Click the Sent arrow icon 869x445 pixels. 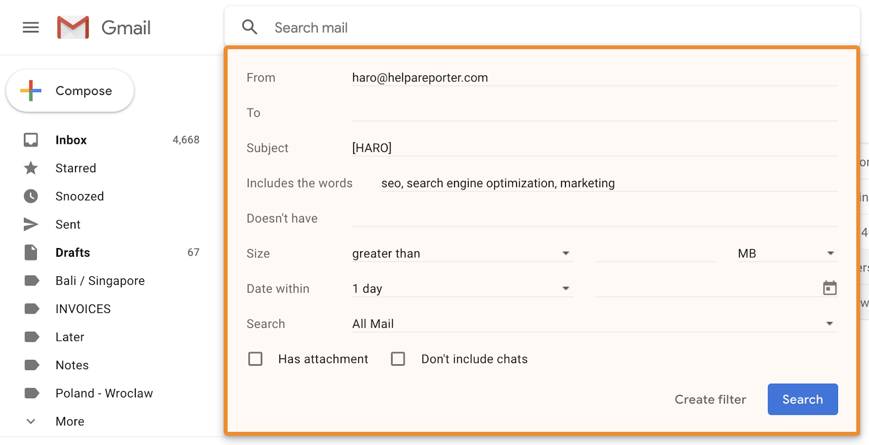pos(31,224)
